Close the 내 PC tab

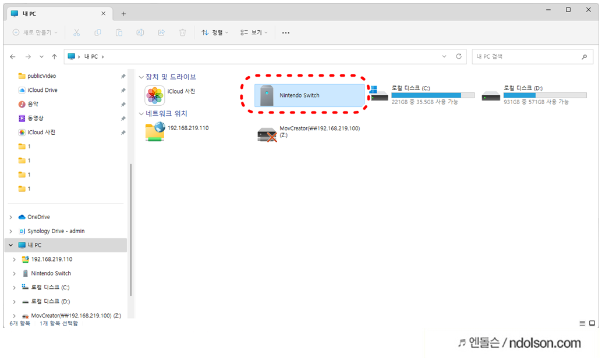(x=103, y=13)
